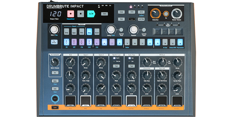This screenshot has height=117, width=232.
Task: Click the Random encoder knob
Action: tap(134, 30)
